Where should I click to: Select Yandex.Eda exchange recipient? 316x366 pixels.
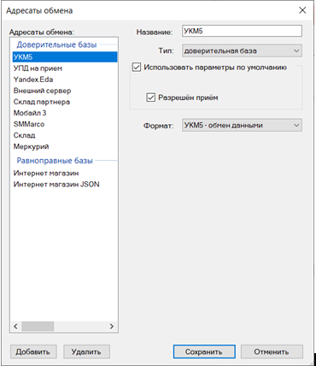pos(64,80)
